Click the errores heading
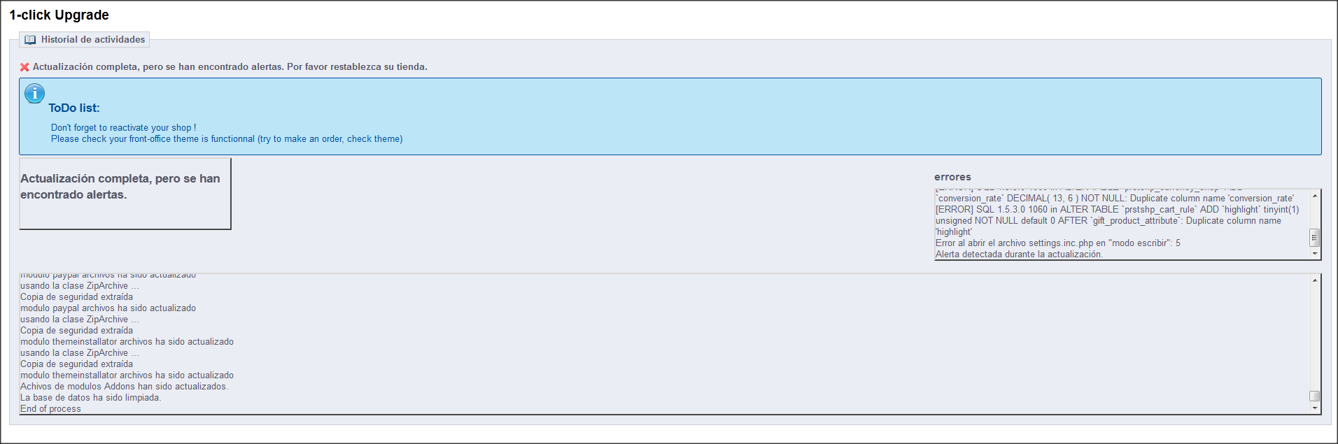This screenshot has height=444, width=1338. [952, 177]
